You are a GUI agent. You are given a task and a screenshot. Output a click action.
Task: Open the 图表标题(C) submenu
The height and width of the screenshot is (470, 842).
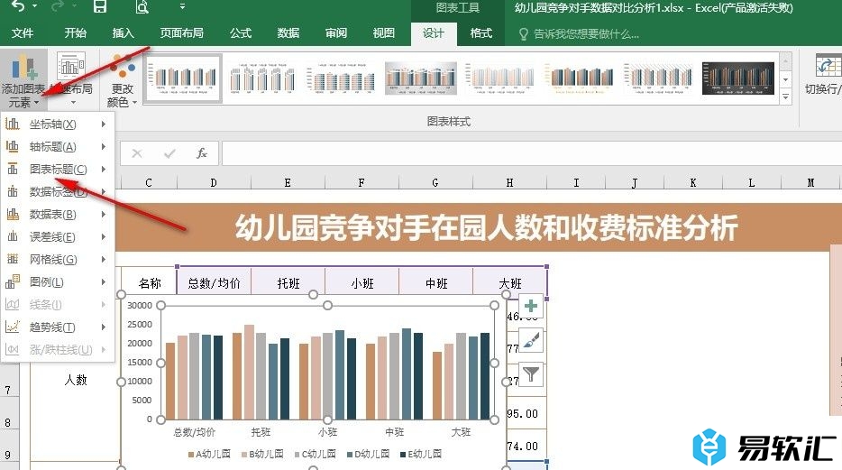(58, 170)
